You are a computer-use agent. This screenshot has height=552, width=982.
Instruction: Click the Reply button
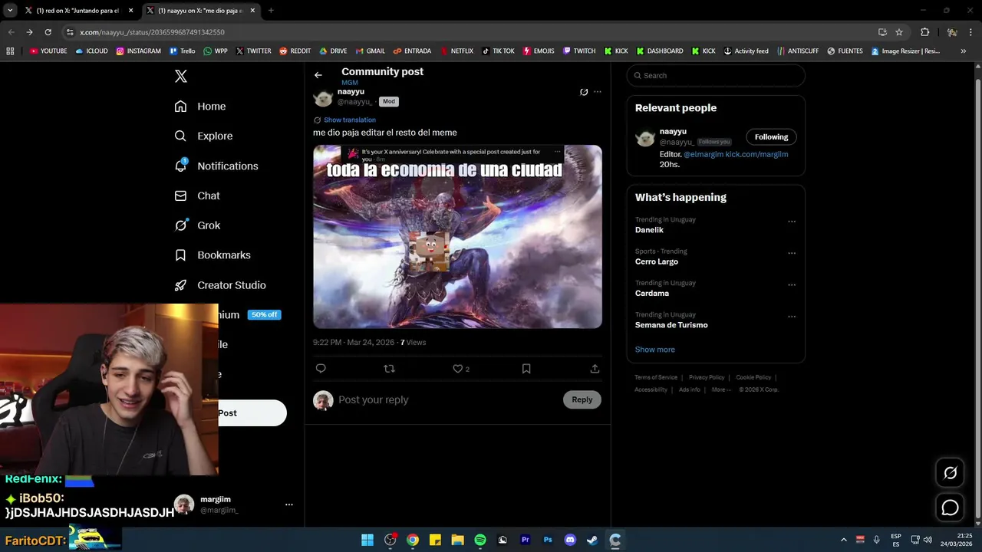582,399
